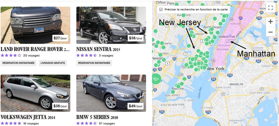This screenshot has height=126, width=279.
Task: Toggle the map fullscreen icon
Action: click(270, 8)
